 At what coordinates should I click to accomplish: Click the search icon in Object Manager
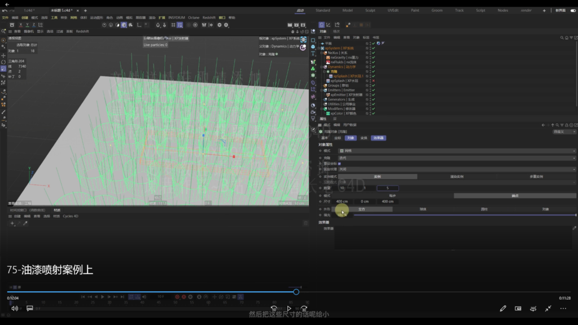coord(562,38)
